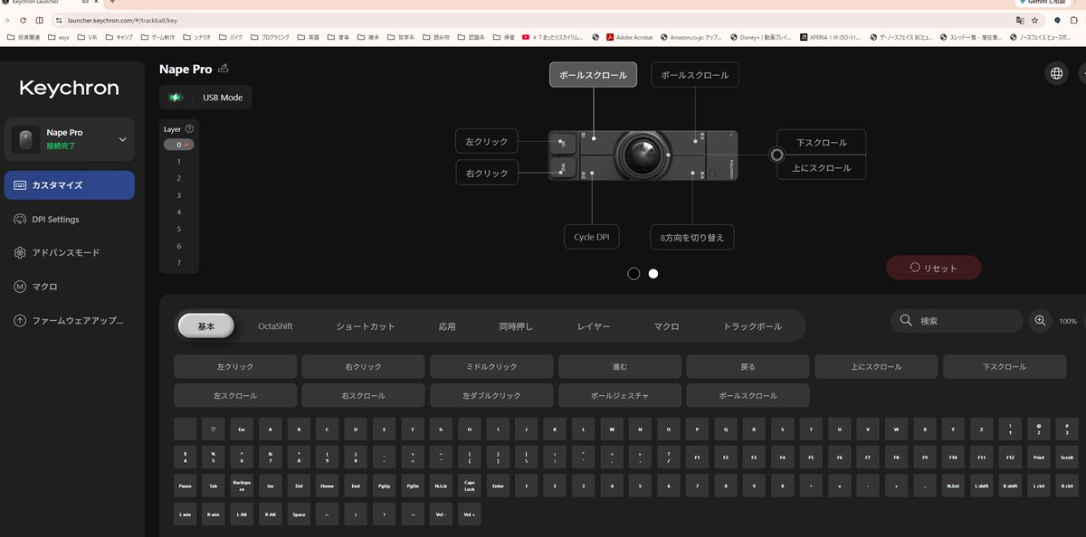Select layer 7
Image resolution: width=1086 pixels, height=537 pixels.
179,263
